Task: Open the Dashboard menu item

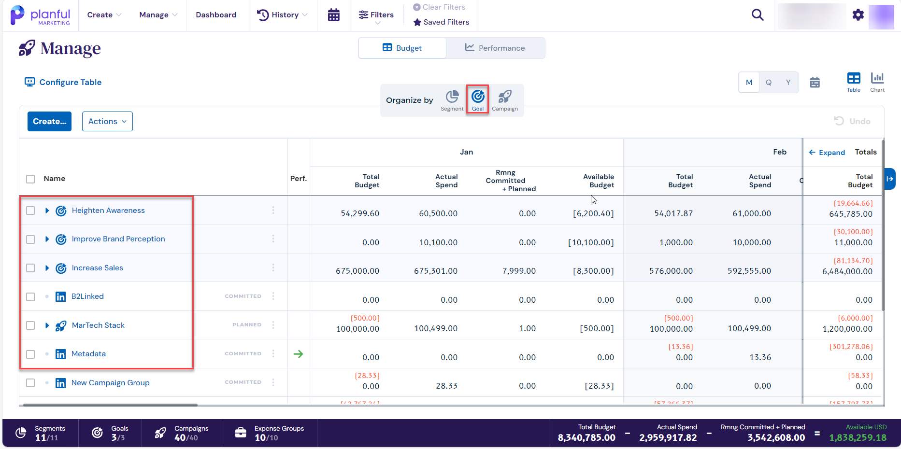Action: tap(216, 15)
